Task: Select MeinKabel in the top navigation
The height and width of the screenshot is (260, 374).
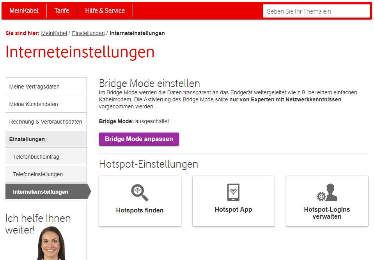Action: pos(24,11)
